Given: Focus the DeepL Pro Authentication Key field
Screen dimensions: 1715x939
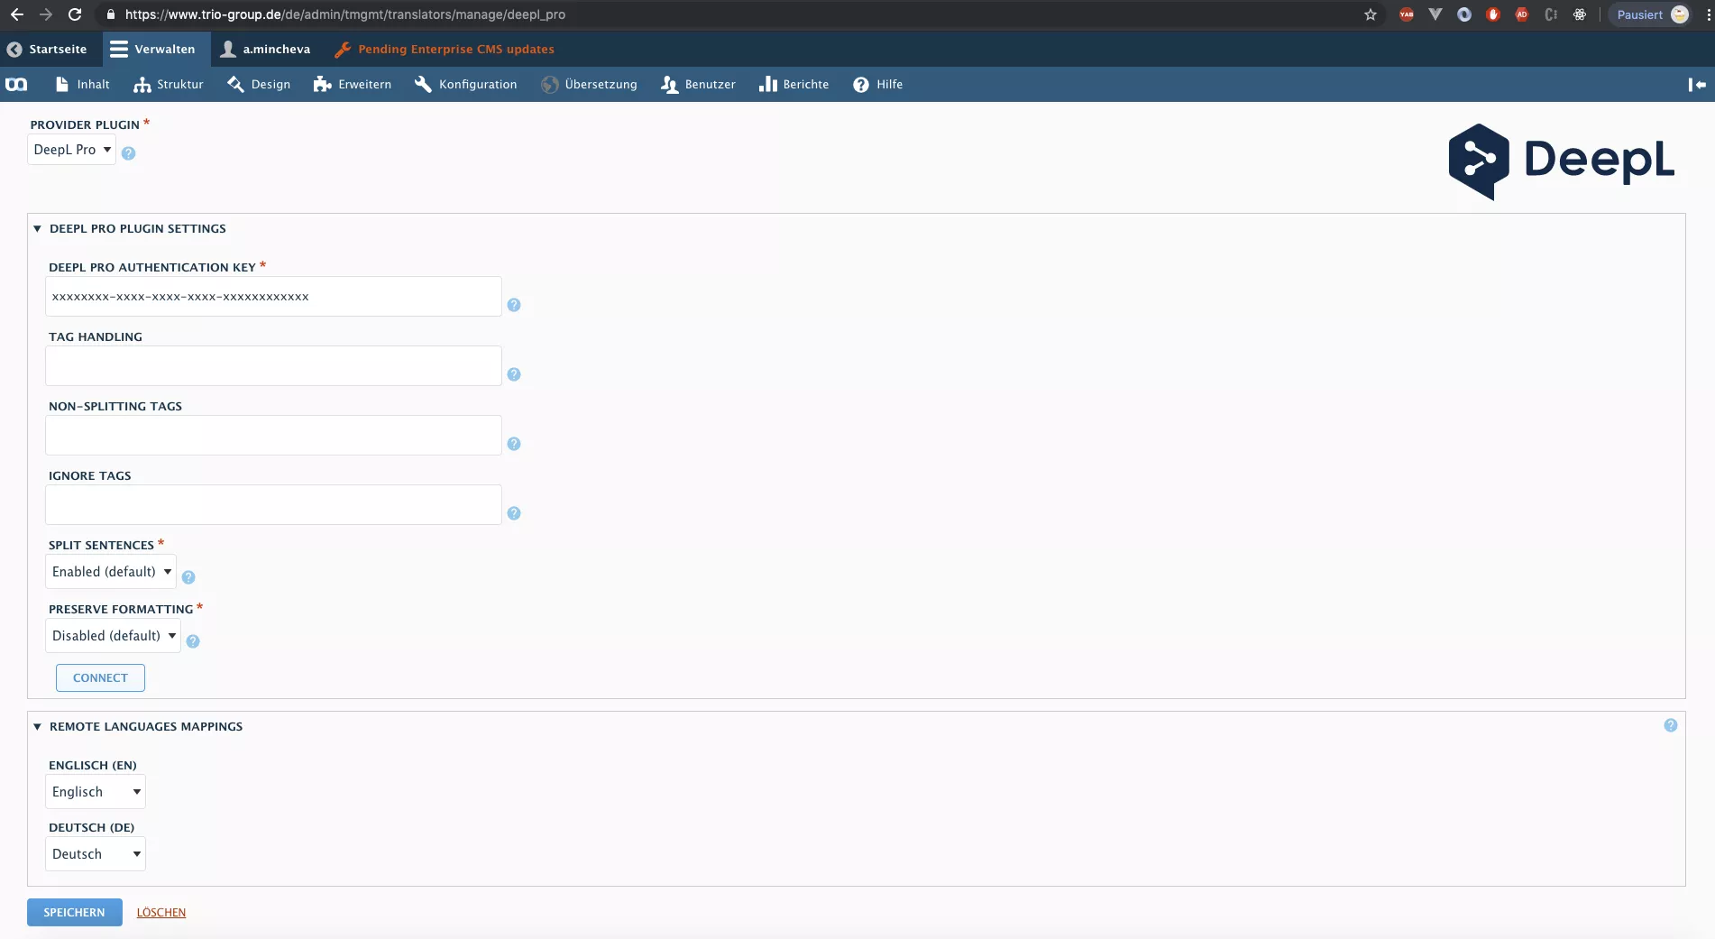Looking at the screenshot, I should [273, 296].
